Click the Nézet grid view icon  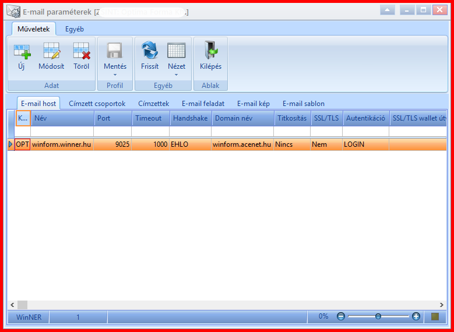[177, 51]
